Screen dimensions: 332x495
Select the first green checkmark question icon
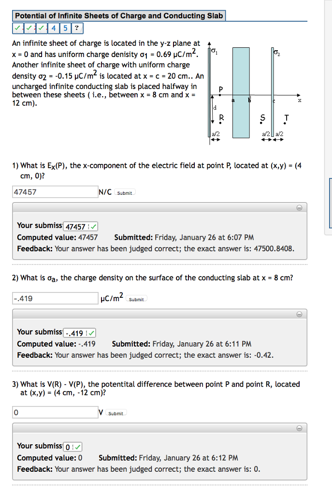(18, 28)
